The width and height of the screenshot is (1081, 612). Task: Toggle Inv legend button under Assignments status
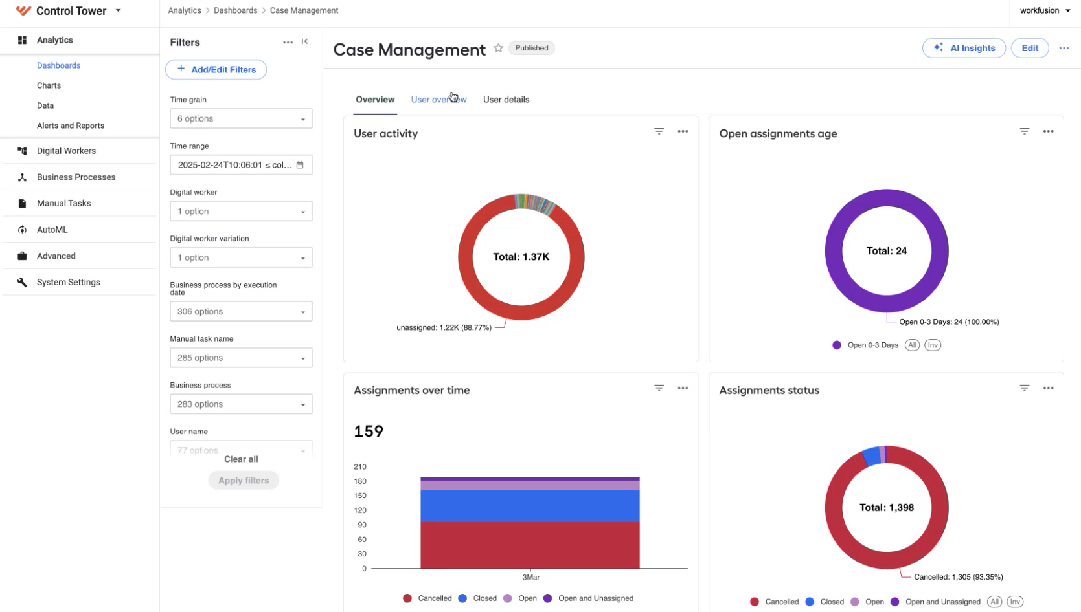tap(1015, 602)
